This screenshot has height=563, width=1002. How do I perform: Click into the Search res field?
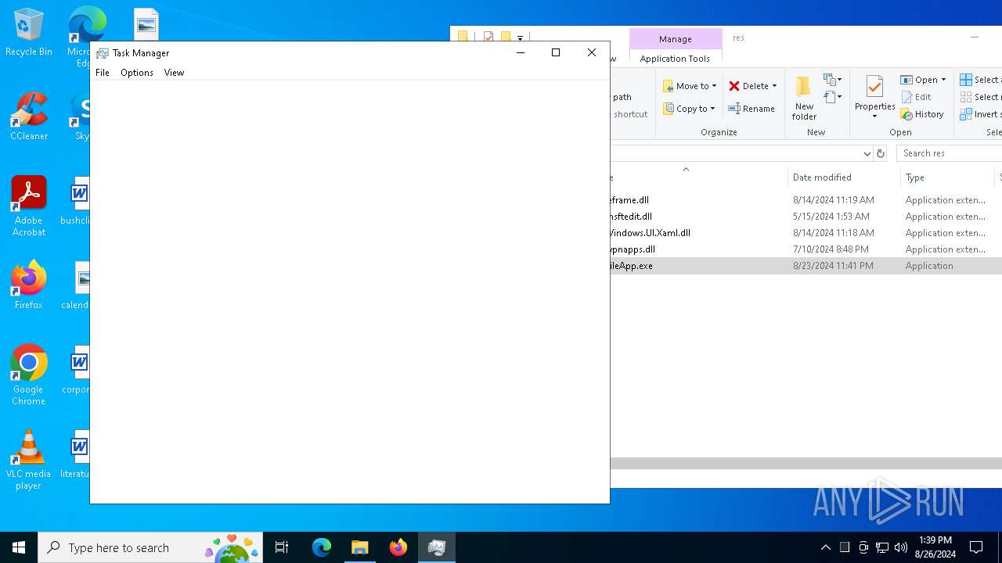pos(949,153)
